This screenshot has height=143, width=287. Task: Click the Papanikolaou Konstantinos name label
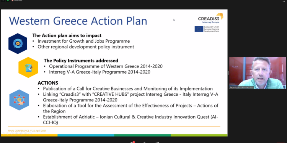tap(241, 87)
